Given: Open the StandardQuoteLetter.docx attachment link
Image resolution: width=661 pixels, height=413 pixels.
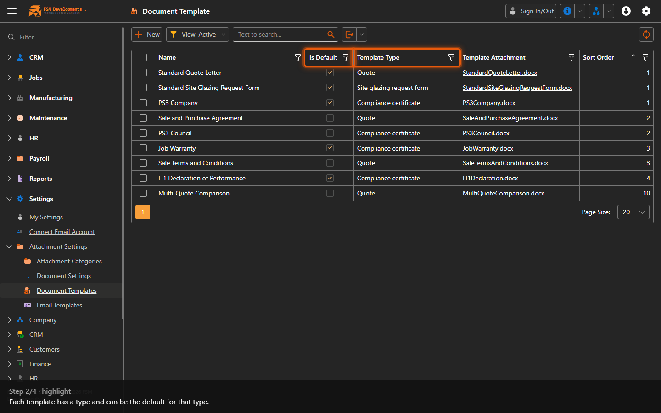Looking at the screenshot, I should 499,73.
